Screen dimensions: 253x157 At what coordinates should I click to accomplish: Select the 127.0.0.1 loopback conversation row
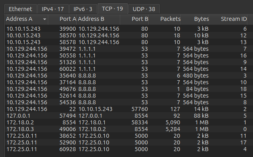click(x=126, y=116)
